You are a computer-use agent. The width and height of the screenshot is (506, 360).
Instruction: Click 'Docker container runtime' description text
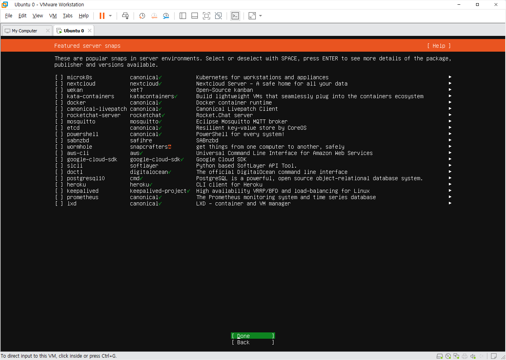(x=234, y=103)
